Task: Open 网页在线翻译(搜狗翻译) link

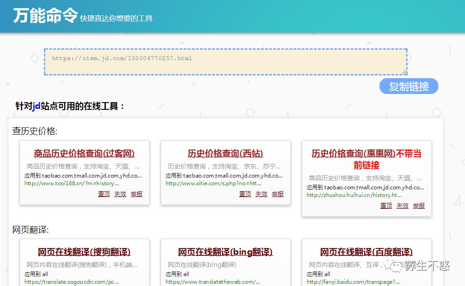Action: click(x=84, y=252)
